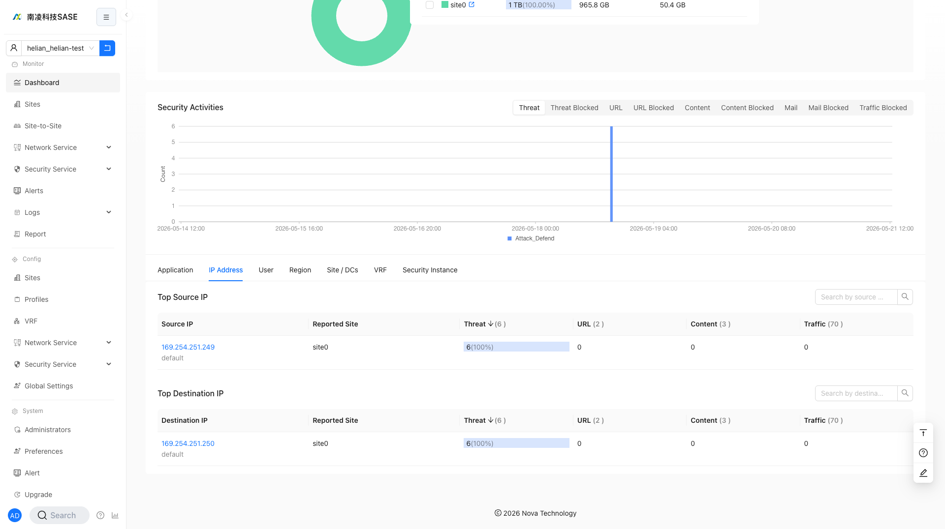Open destination IP 169.254.251.250 link

(x=188, y=443)
